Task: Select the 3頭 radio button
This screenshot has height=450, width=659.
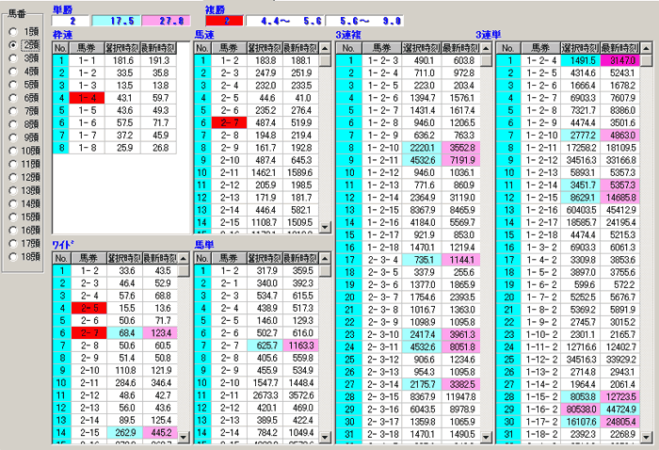Action: click(13, 58)
